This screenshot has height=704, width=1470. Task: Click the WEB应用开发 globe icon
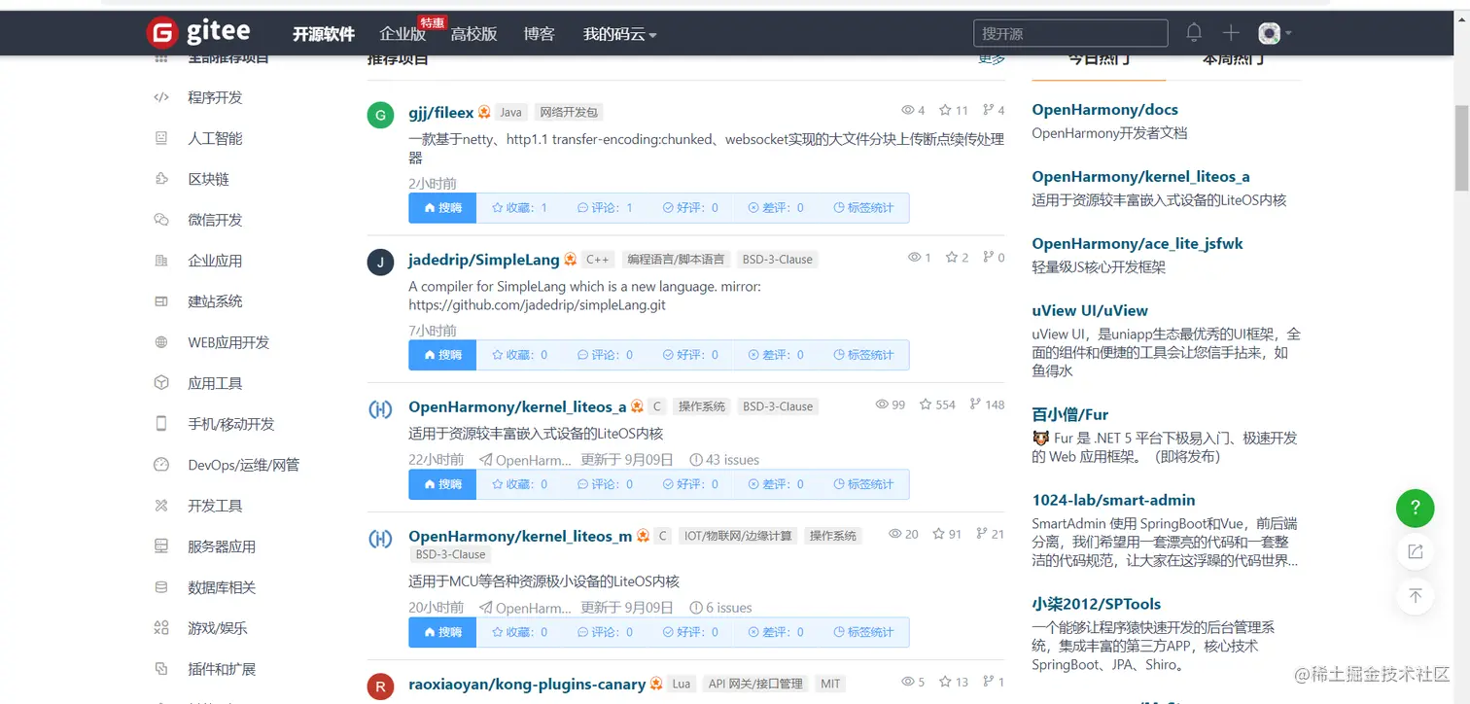tap(161, 342)
